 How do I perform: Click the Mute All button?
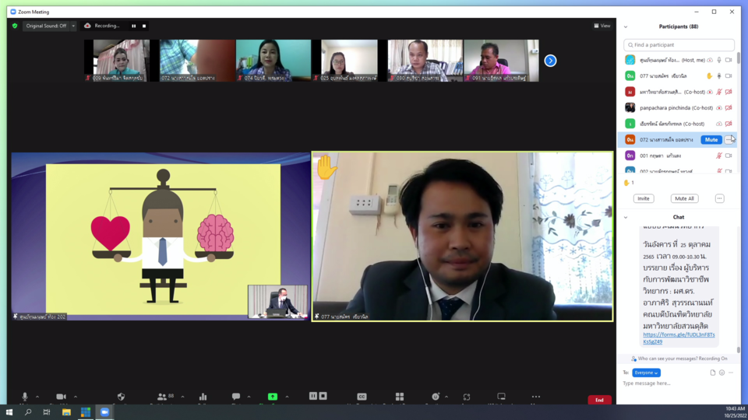pos(684,198)
